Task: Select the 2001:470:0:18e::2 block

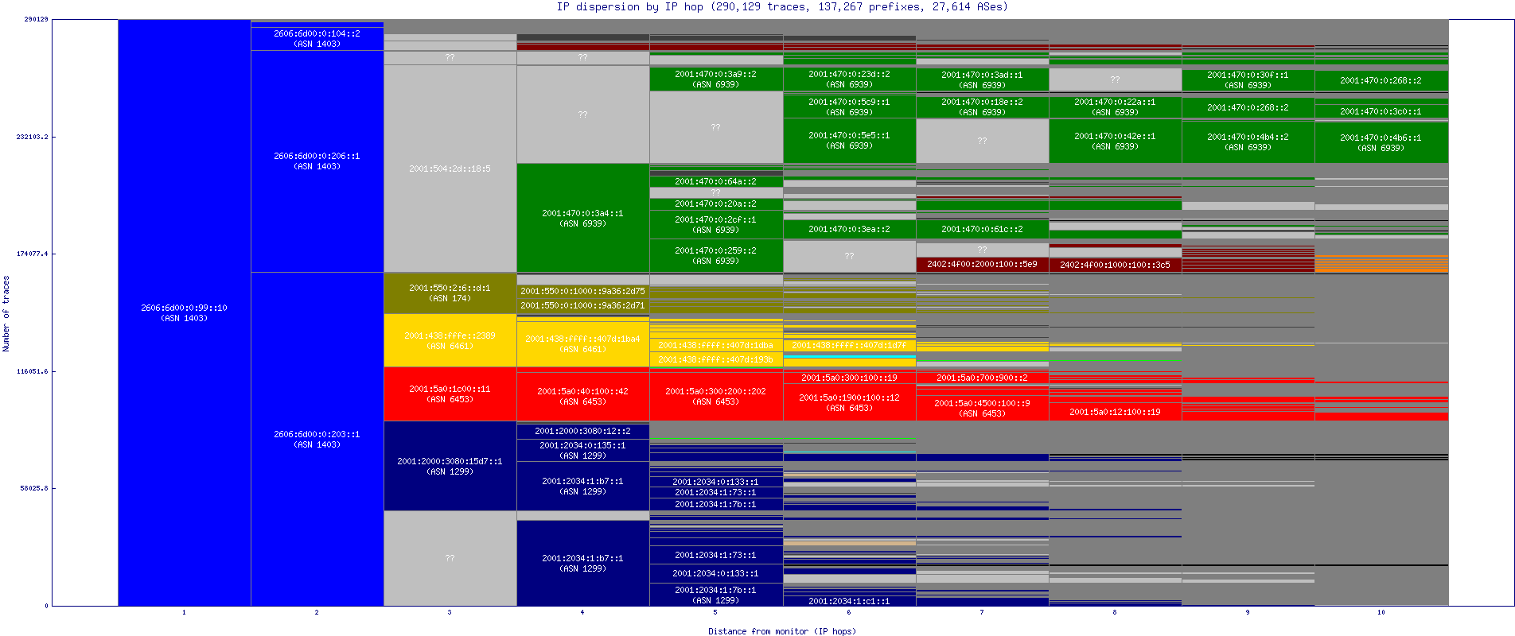Action: coord(983,107)
